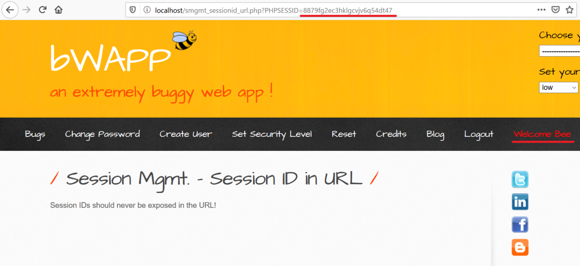
Task: Open the Credits menu item
Action: [x=391, y=134]
